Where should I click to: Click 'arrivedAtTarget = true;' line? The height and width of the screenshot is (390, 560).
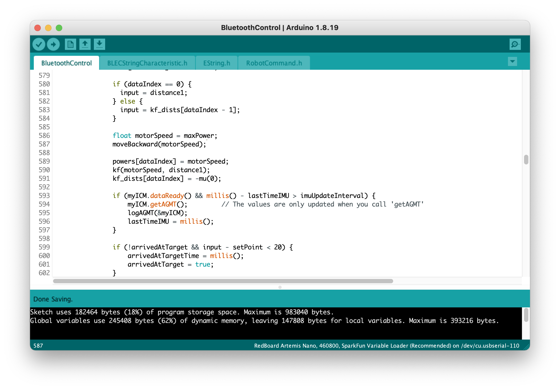[171, 264]
